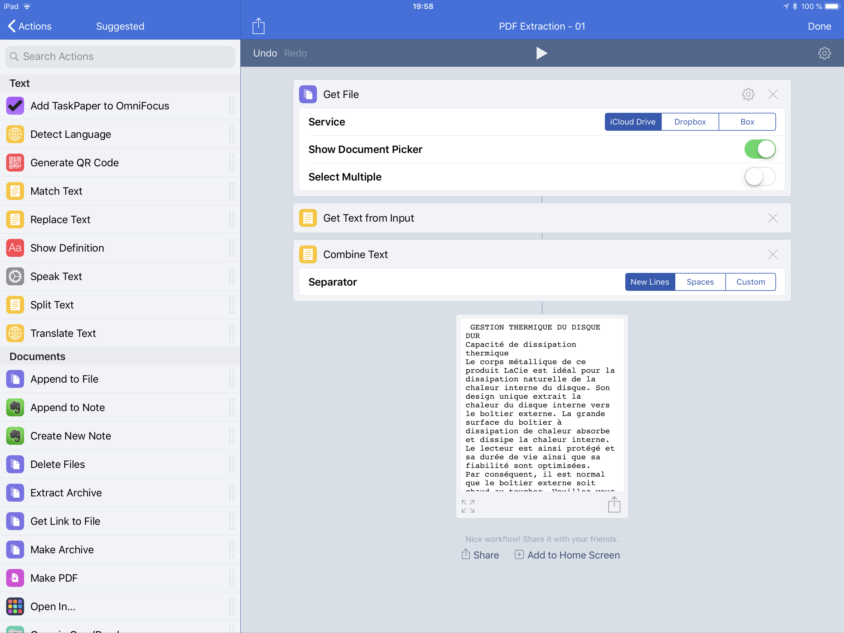
Task: Remove the Combine Text action
Action: (x=773, y=254)
